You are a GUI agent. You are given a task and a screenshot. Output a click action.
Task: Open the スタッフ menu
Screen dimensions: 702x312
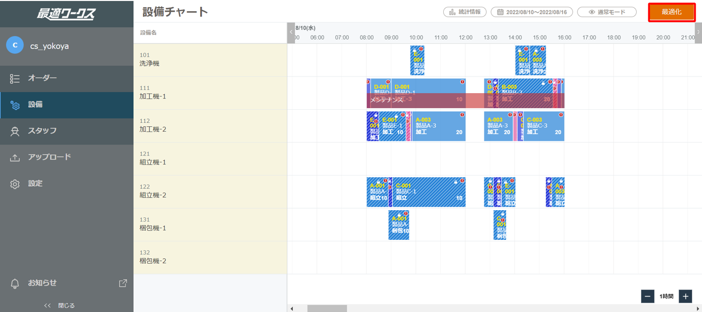click(66, 131)
